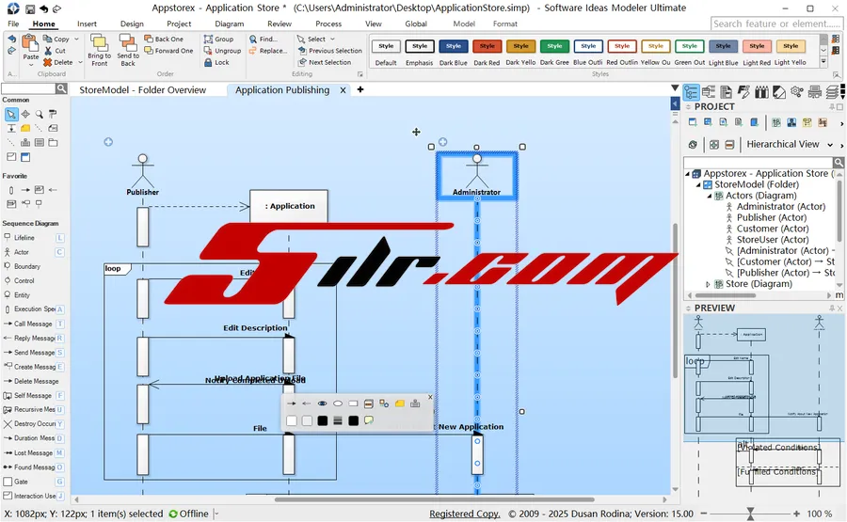Select the Self Message tool
This screenshot has height=522, width=847.
click(x=34, y=396)
